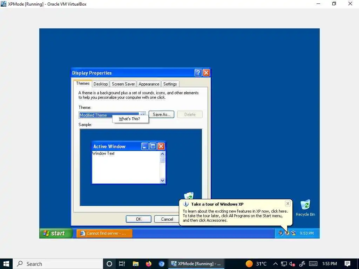Click the sample window scroll down arrow

(163, 180)
